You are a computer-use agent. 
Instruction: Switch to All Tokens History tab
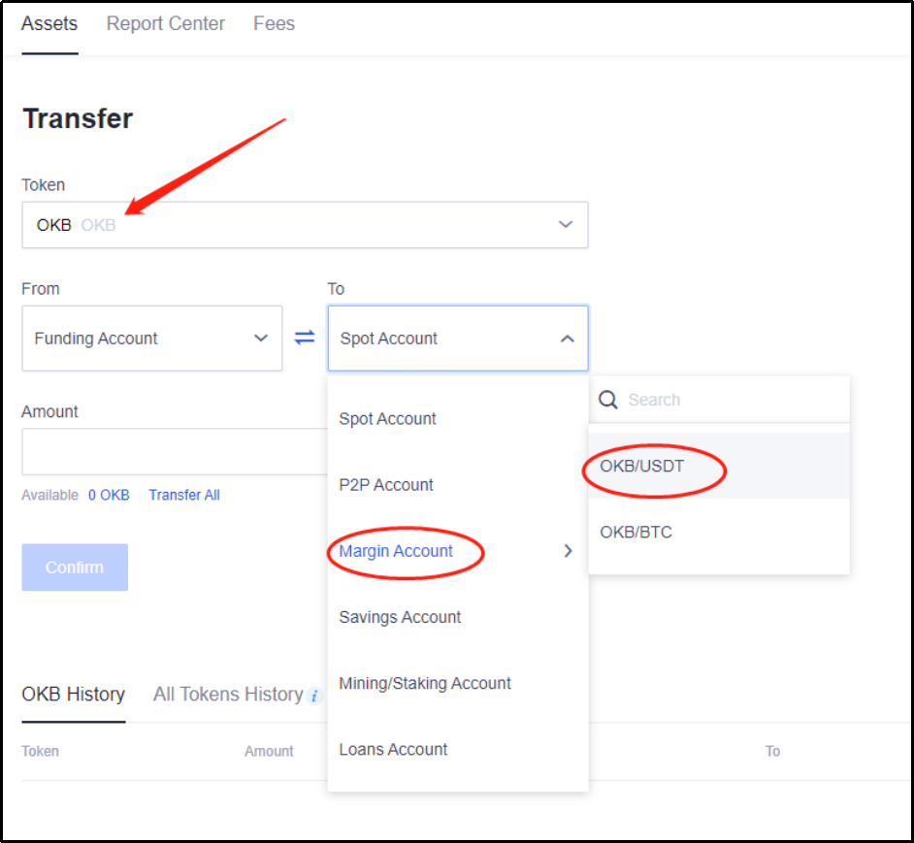[228, 695]
